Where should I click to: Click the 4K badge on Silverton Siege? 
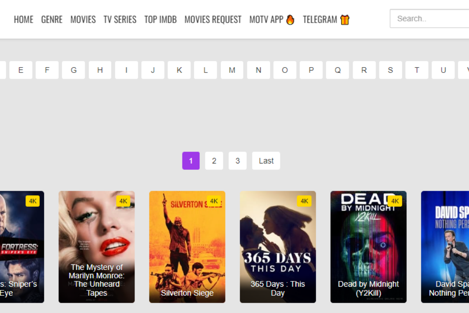(x=214, y=201)
